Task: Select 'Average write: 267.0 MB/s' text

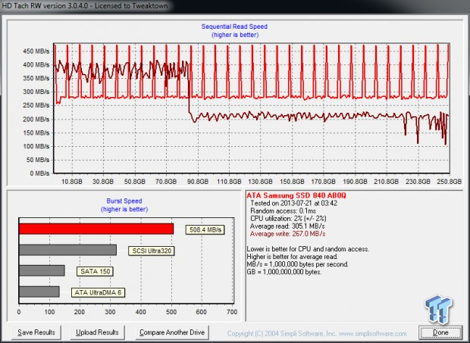Action: point(287,234)
